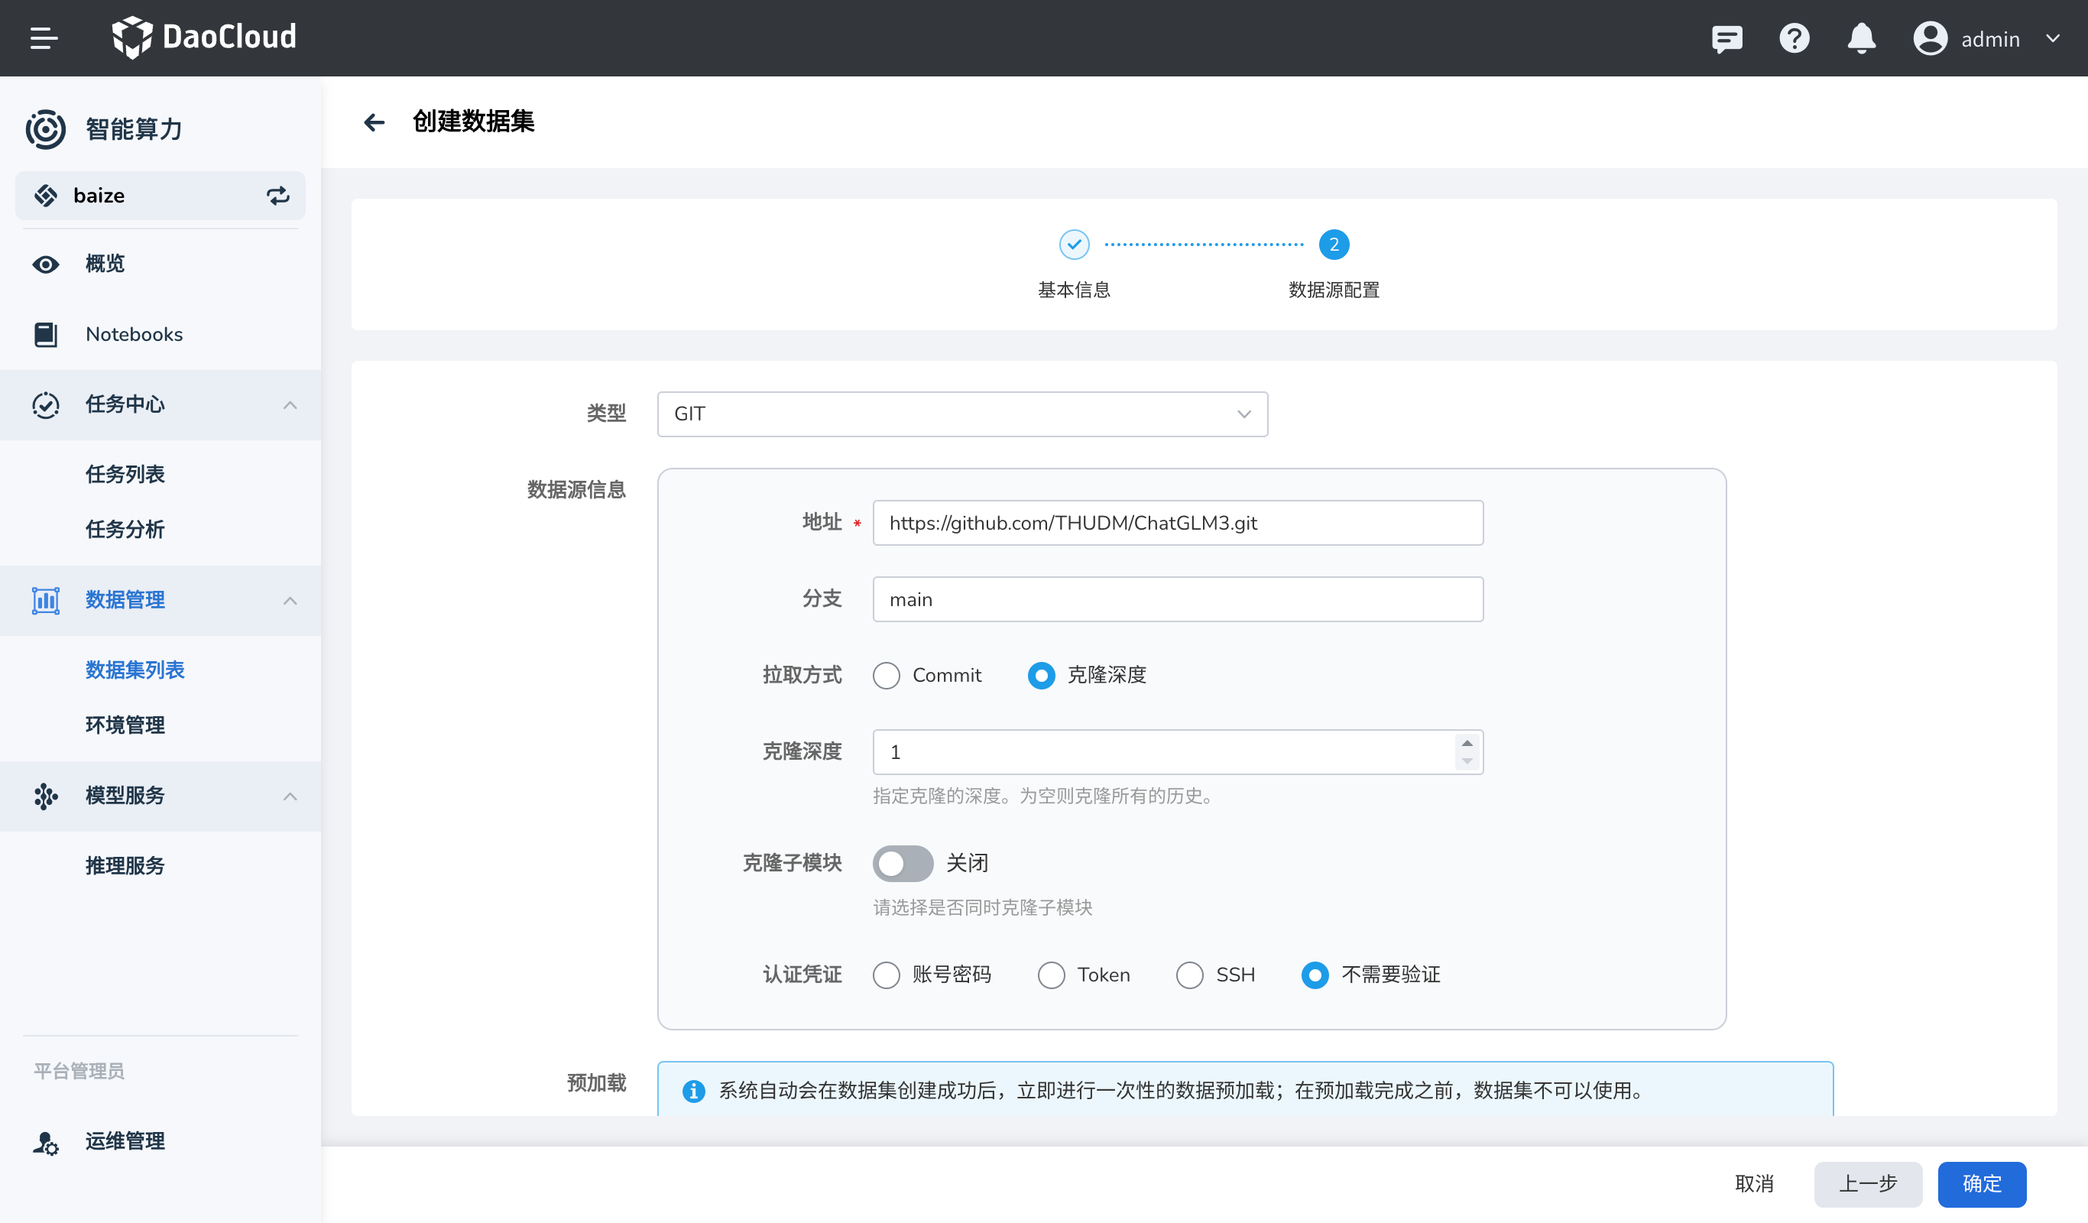2088x1223 pixels.
Task: Click the switch workspace icon next to baize
Action: pyautogui.click(x=277, y=196)
